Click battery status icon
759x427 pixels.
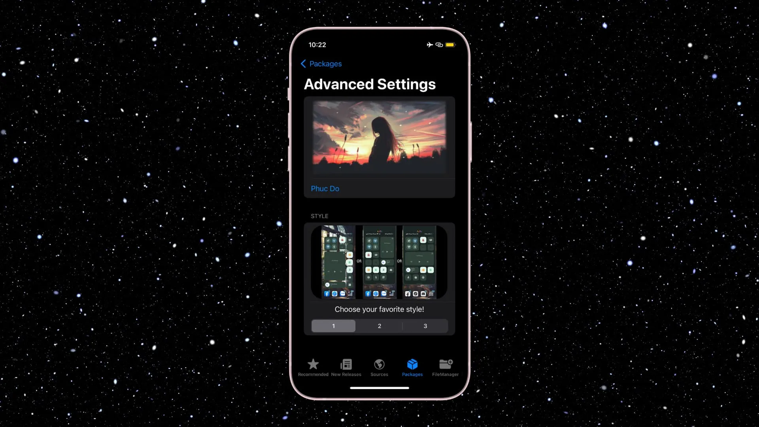pos(449,44)
